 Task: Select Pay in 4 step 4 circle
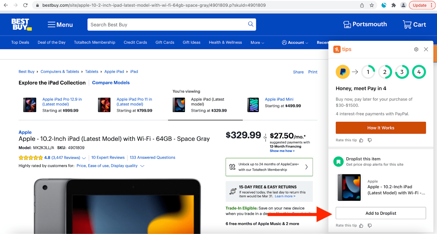[x=419, y=72]
